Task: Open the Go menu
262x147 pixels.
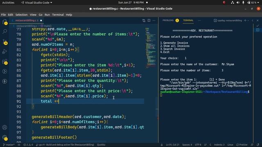Action: [41, 15]
